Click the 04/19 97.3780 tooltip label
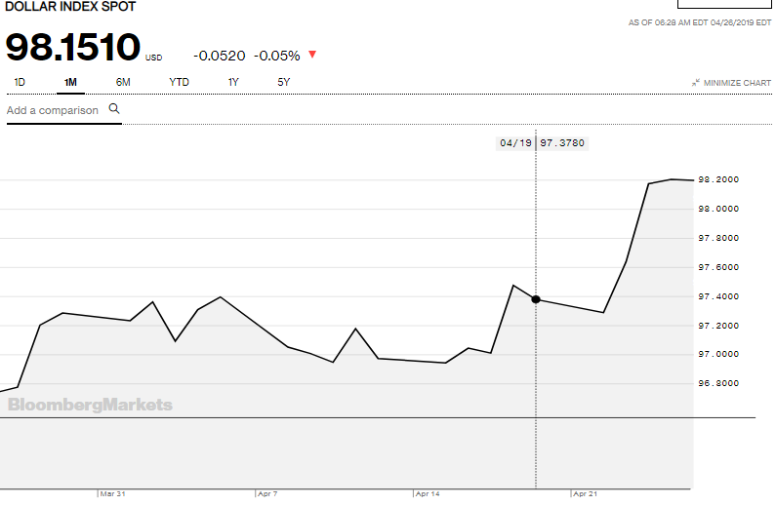The image size is (776, 506). (542, 142)
